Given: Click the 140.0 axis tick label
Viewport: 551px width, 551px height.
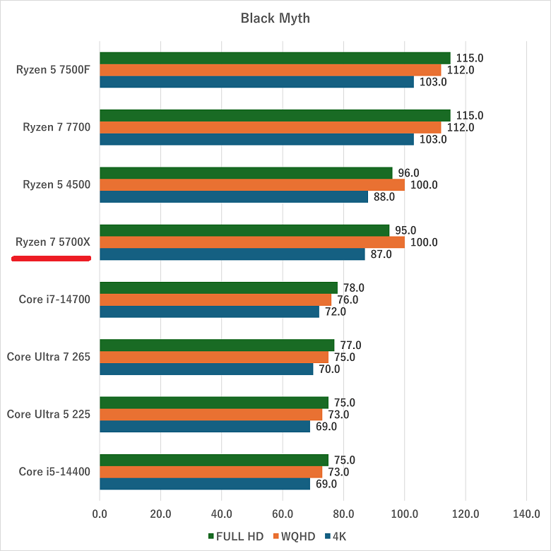Looking at the screenshot, I should [x=526, y=514].
